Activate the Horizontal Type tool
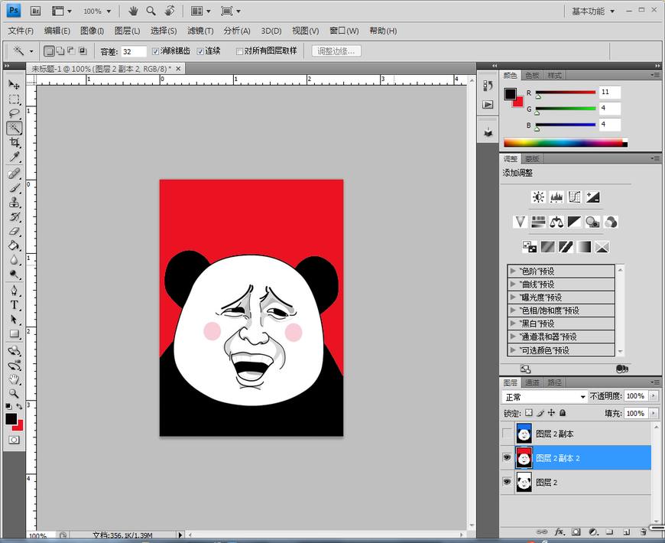This screenshot has width=665, height=543. pyautogui.click(x=15, y=305)
